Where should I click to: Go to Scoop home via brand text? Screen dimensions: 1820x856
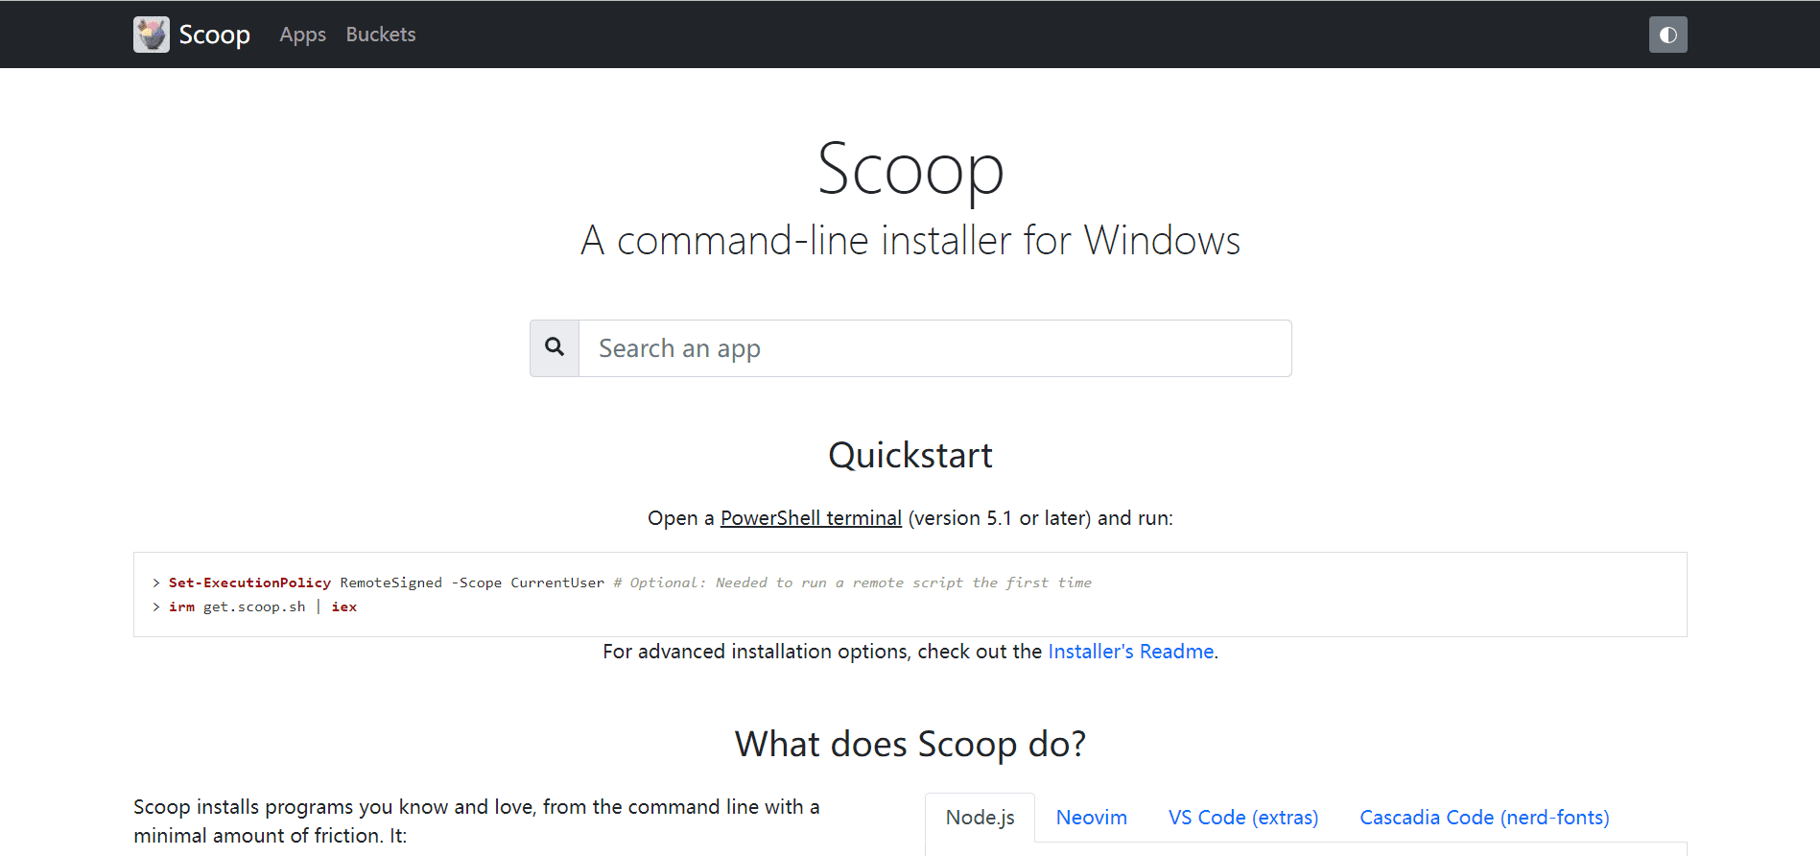click(214, 35)
